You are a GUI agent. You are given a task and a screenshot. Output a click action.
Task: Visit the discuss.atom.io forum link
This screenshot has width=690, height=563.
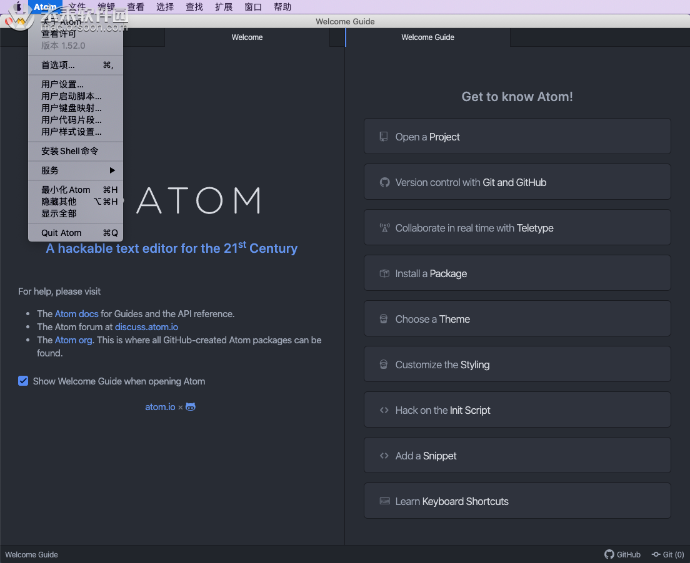[146, 326]
